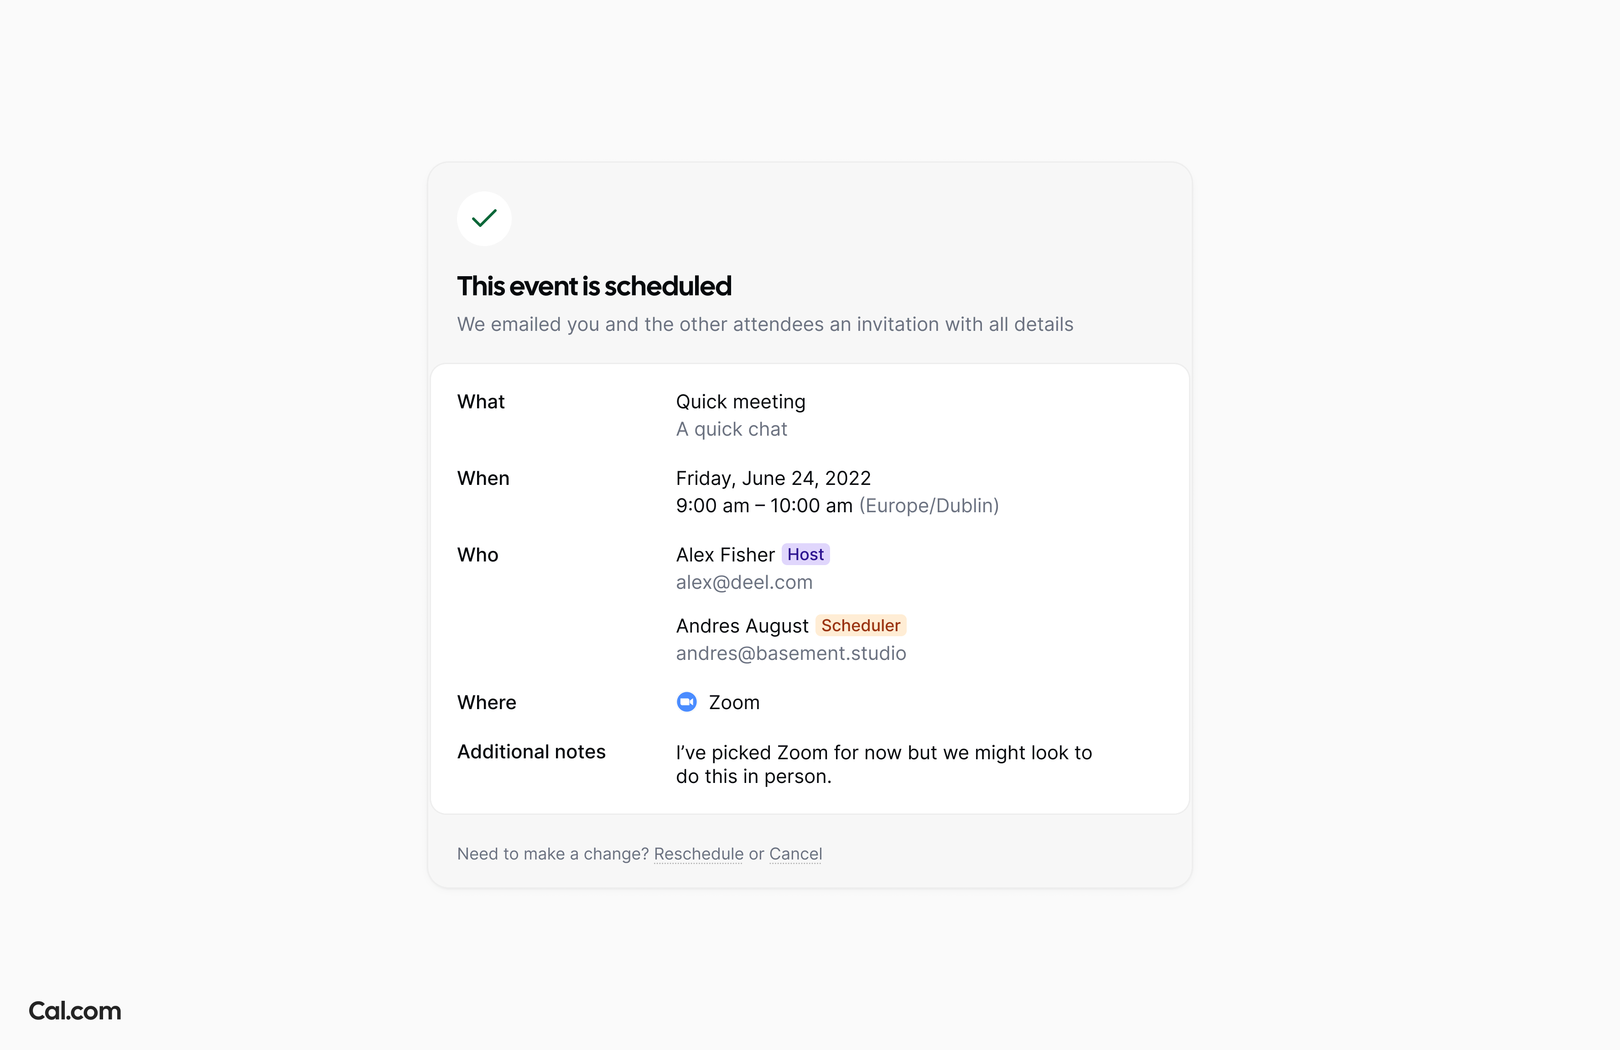Select the host name Alex Fisher

[x=725, y=555]
